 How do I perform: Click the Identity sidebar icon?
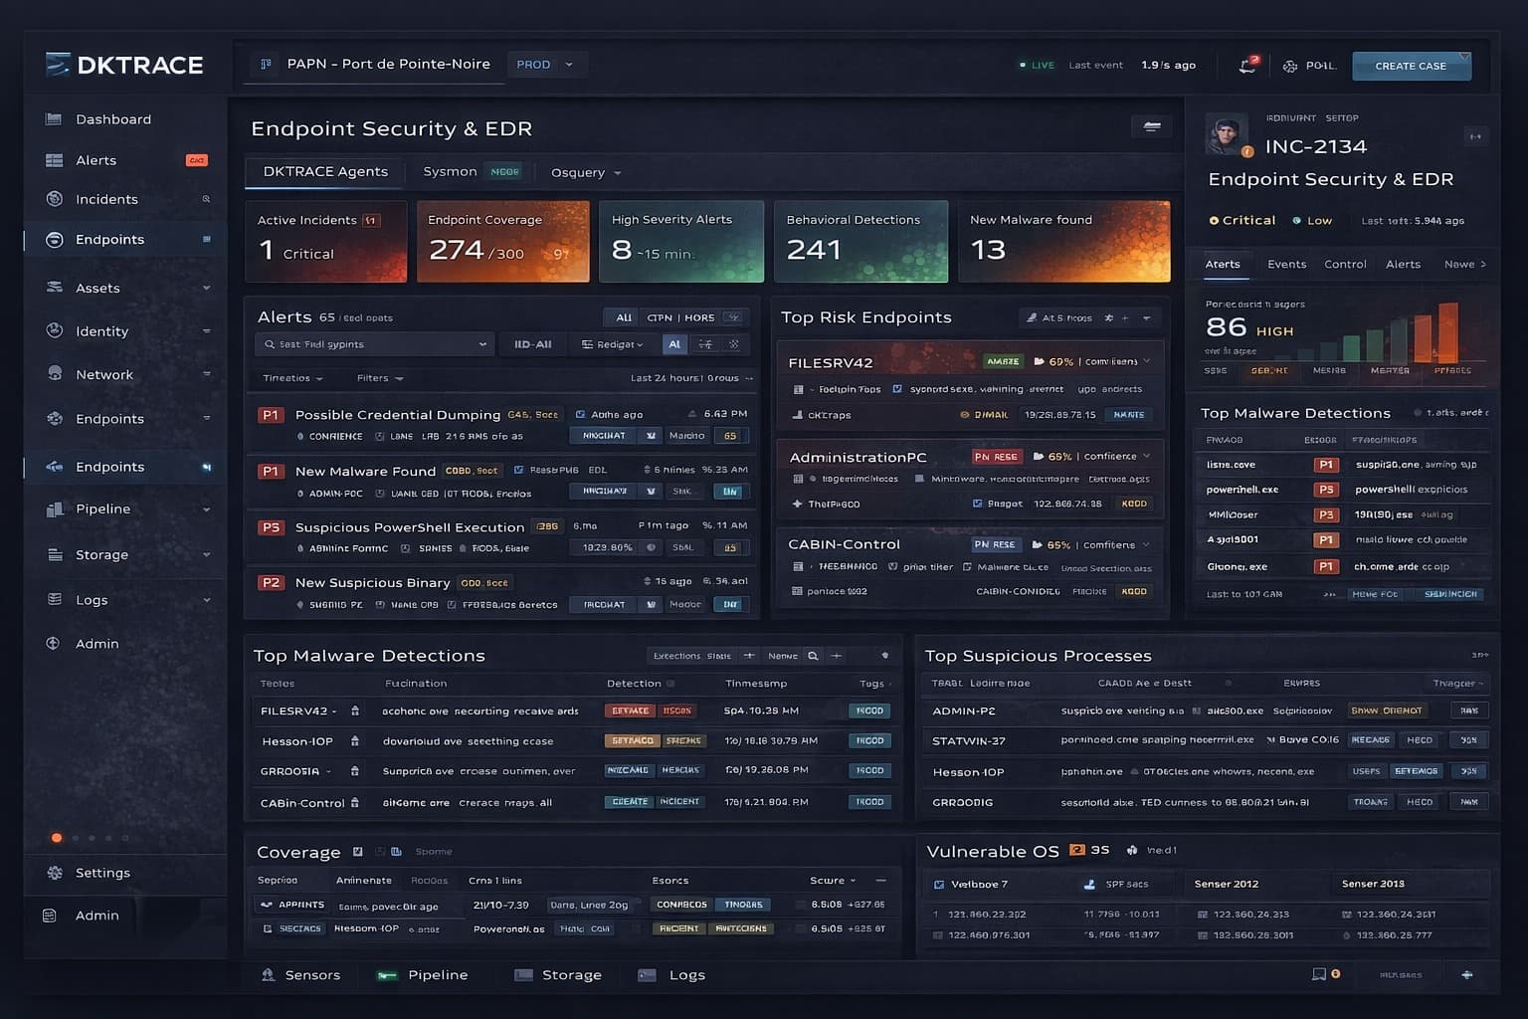coord(55,331)
